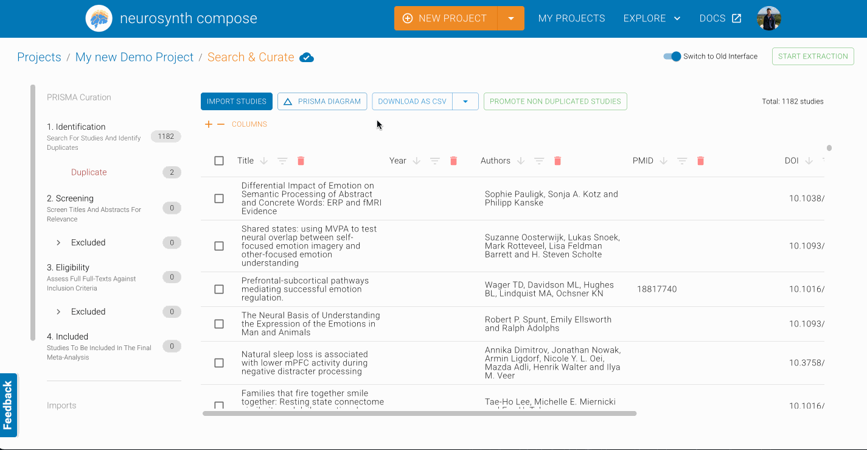Click the neurosynth compose brain logo
Screen dimensions: 867x450
click(x=99, y=18)
